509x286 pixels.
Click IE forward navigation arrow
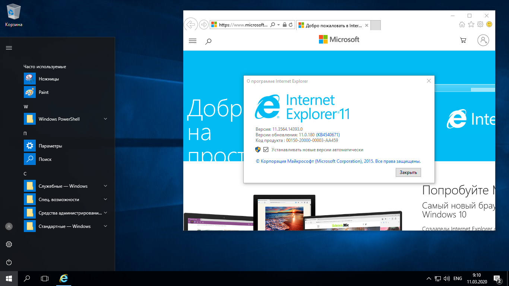203,25
